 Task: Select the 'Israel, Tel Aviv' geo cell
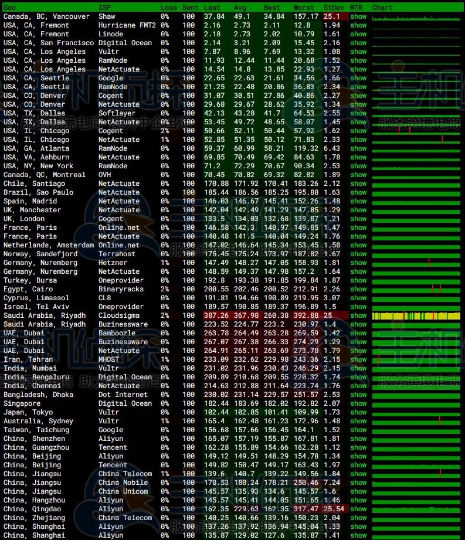coord(36,307)
